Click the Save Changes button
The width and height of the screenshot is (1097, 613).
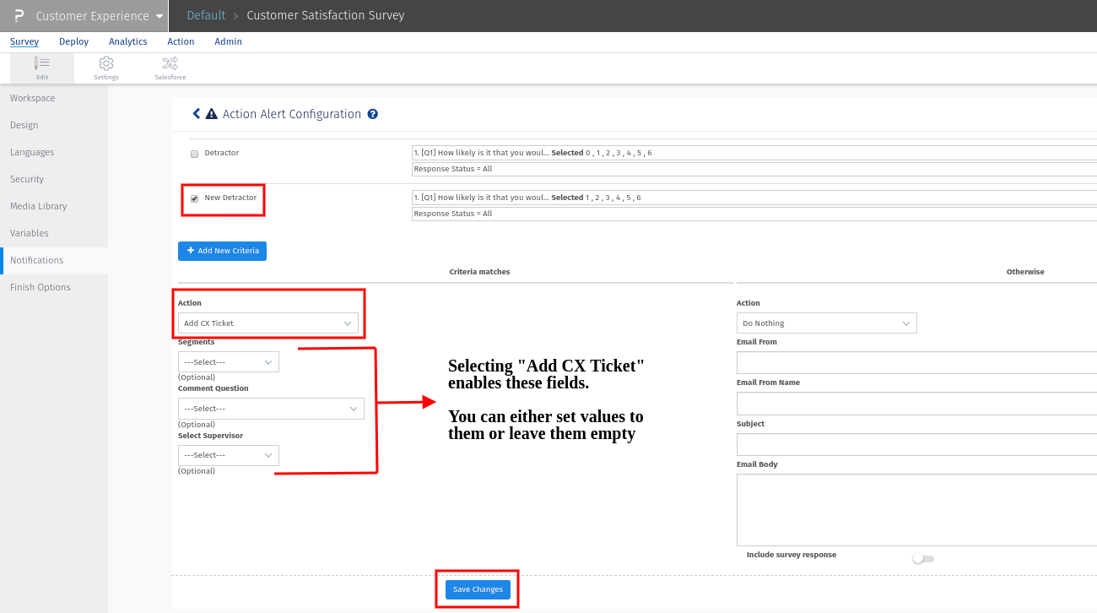click(x=478, y=589)
